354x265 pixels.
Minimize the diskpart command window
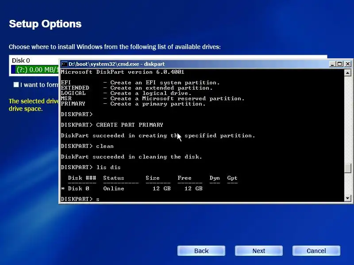click(x=332, y=64)
